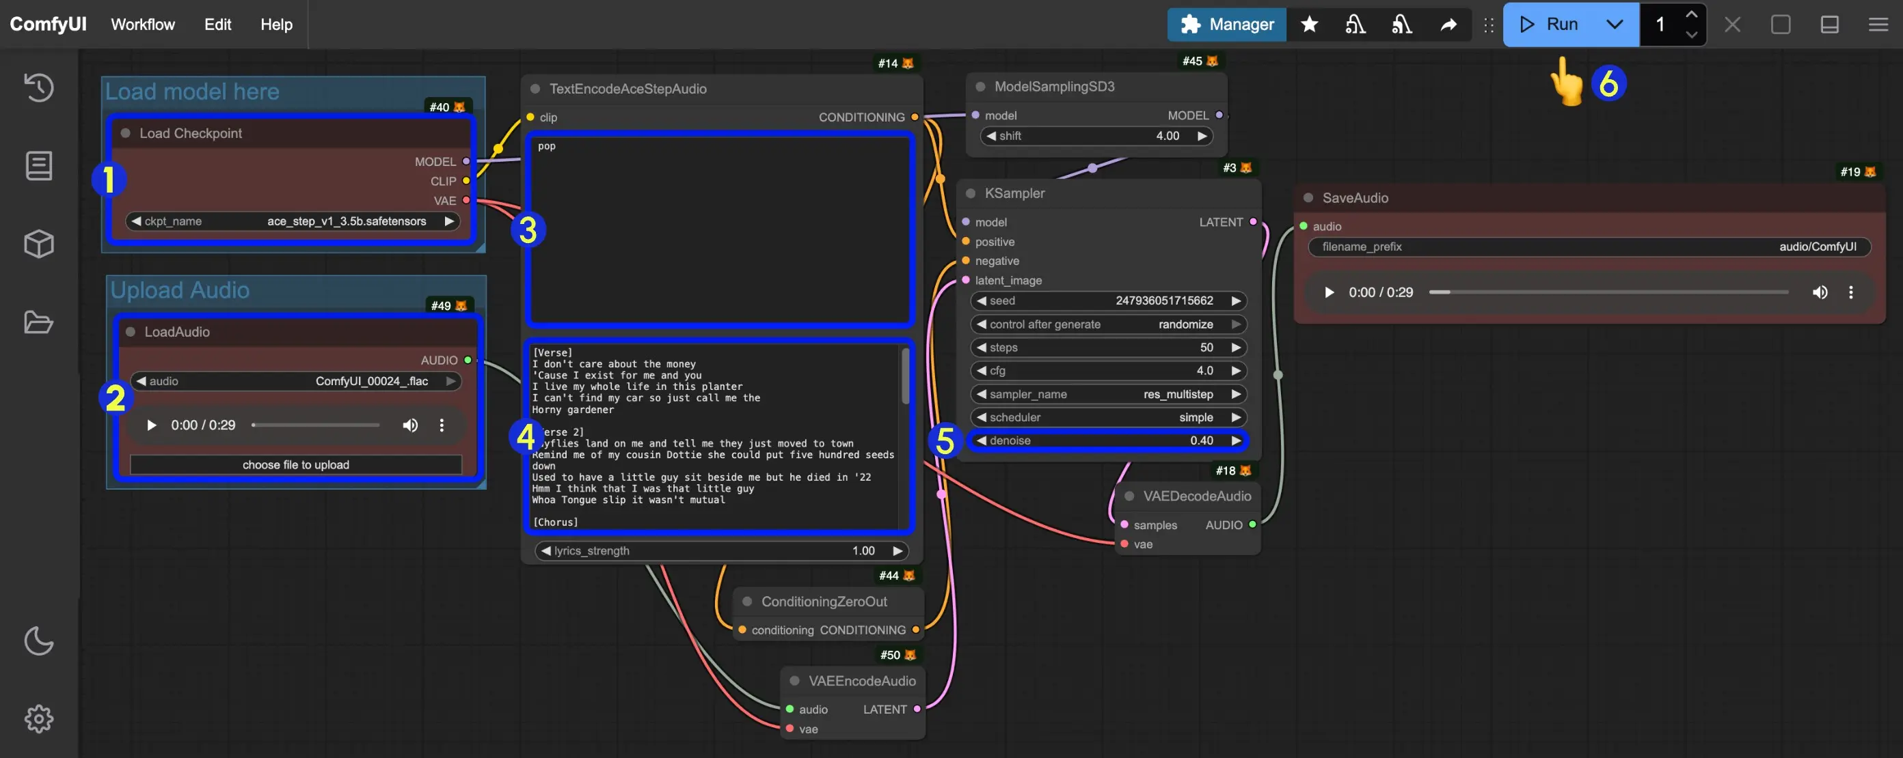The image size is (1903, 758).
Task: Collapse the TextEncodeAceStepAudio node dot
Action: [x=535, y=89]
